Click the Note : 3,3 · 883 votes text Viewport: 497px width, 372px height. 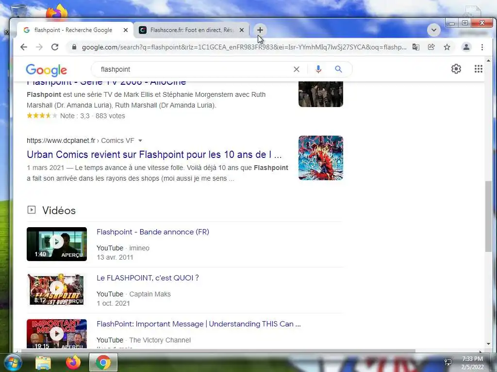pyautogui.click(x=93, y=116)
